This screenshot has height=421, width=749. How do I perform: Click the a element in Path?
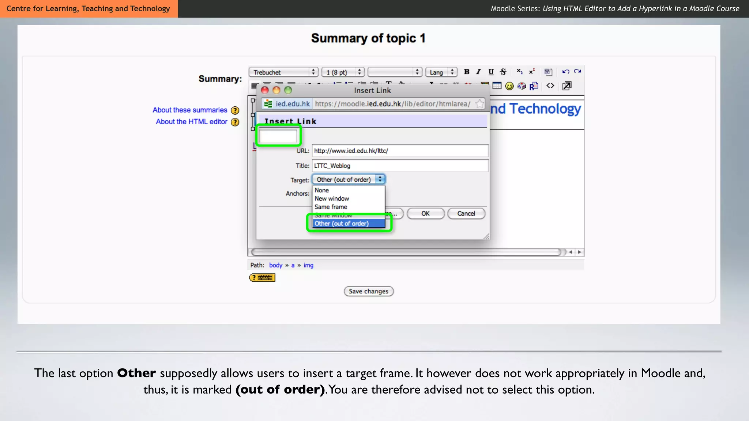[x=293, y=265]
